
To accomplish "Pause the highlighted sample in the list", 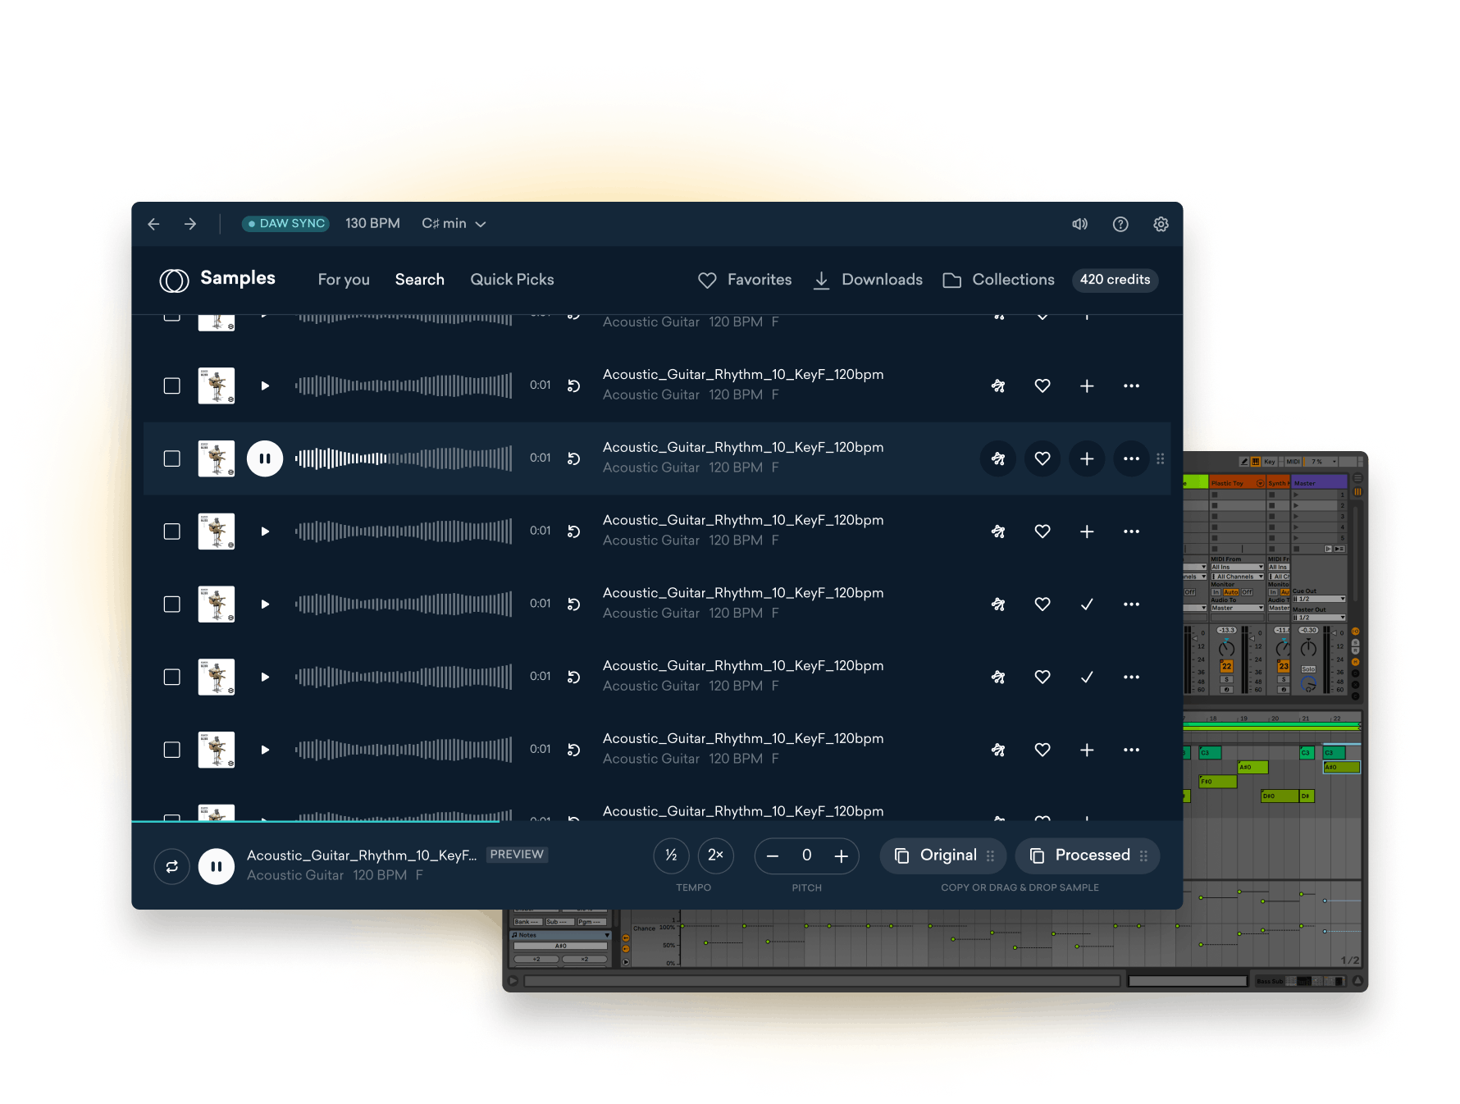I will (265, 458).
